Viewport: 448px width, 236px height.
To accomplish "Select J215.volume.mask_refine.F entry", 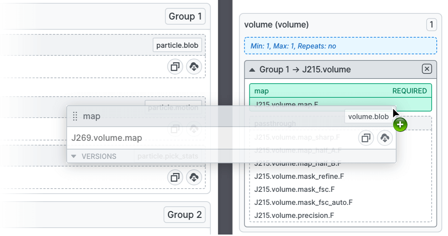I will (x=299, y=177).
